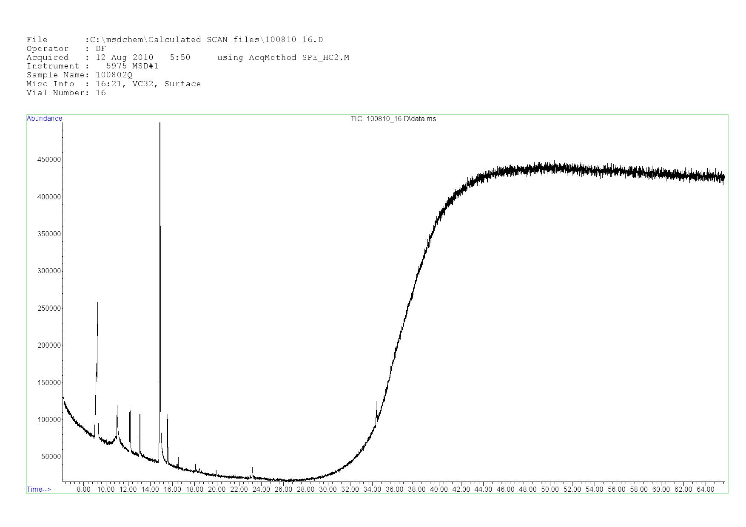
Task: Click the TIC: 100810_16.D\data.ms plot title
Action: click(393, 119)
